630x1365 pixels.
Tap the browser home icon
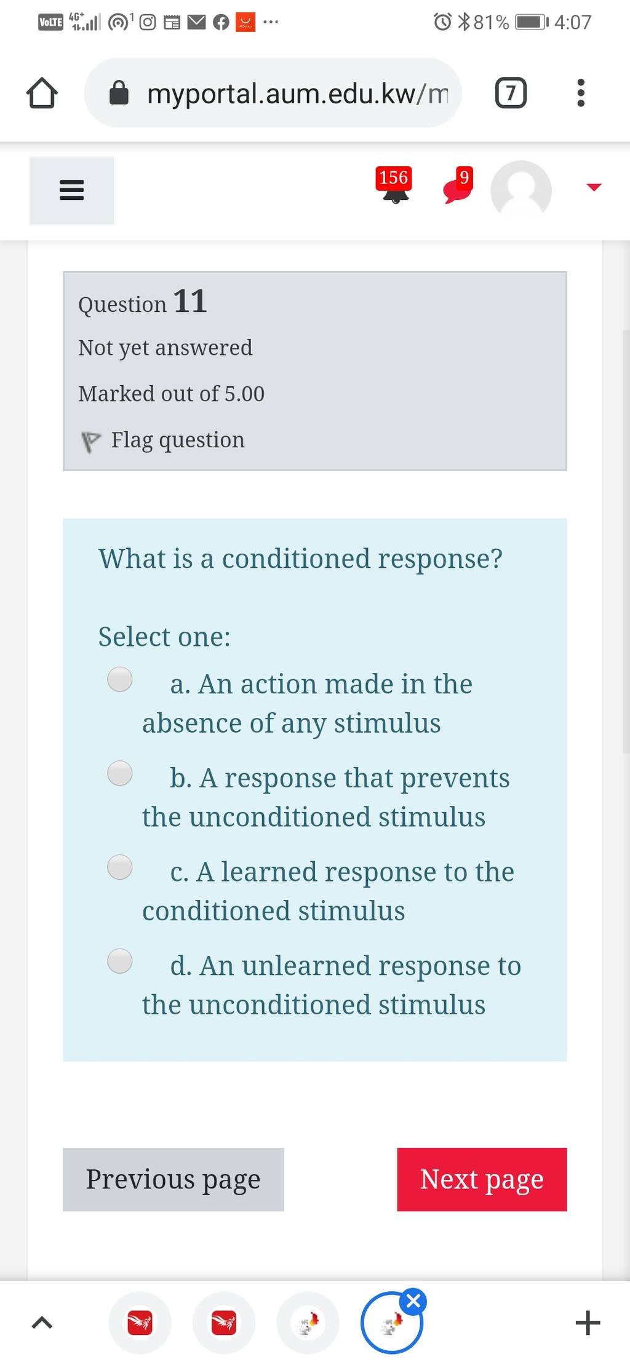42,93
